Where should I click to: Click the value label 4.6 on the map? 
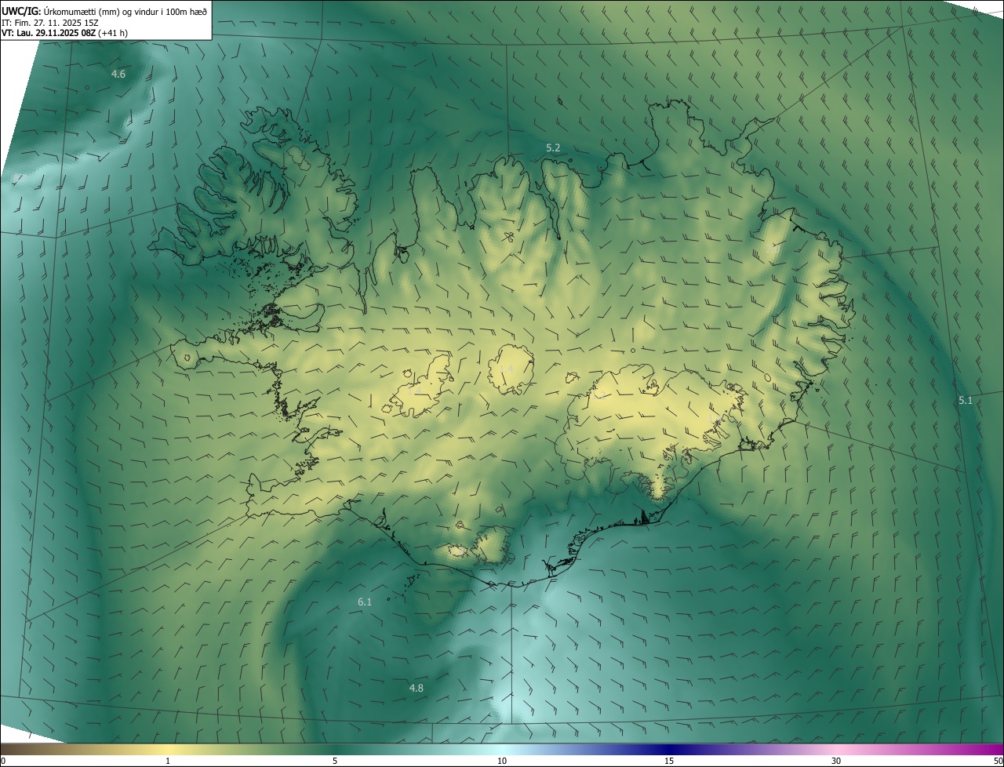[118, 74]
